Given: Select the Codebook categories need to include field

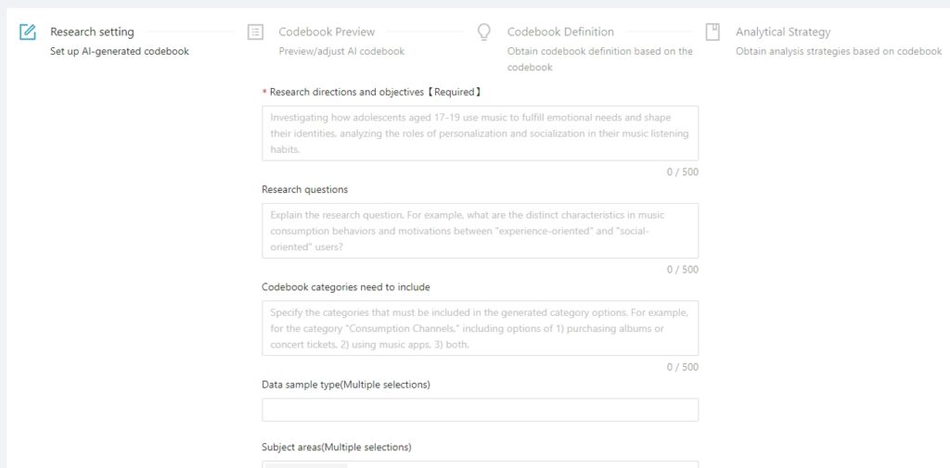Looking at the screenshot, I should 480,328.
